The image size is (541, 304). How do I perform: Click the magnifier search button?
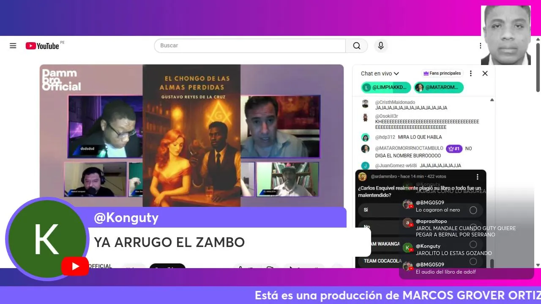(357, 46)
